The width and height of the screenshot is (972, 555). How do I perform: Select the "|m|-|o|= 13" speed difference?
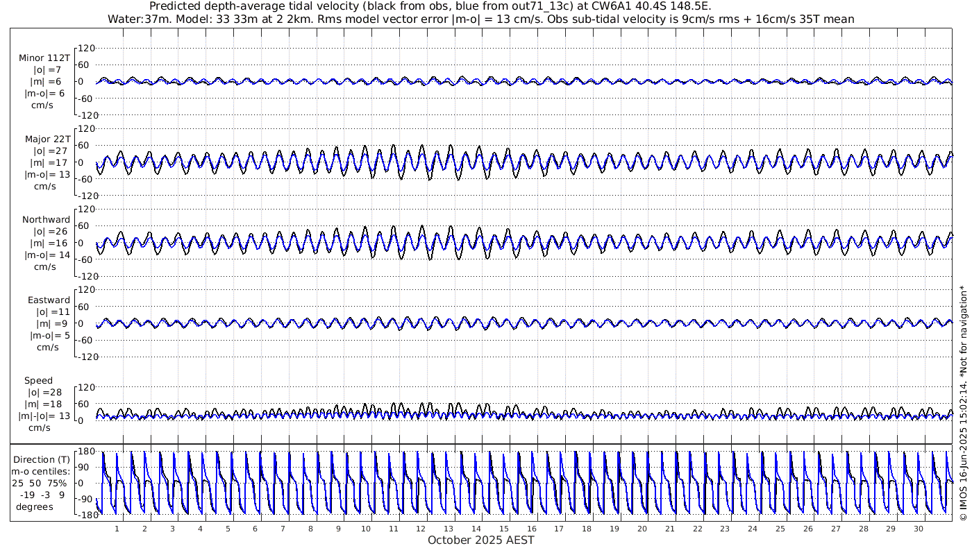pos(45,416)
